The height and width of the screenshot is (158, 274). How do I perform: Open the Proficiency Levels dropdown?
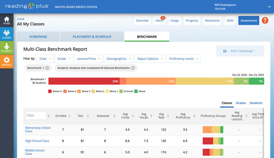point(184,59)
